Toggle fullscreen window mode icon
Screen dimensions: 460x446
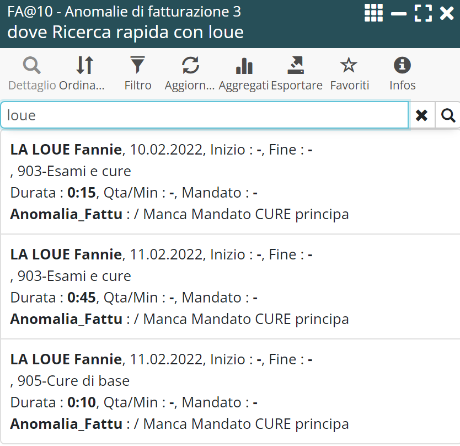[x=423, y=13]
